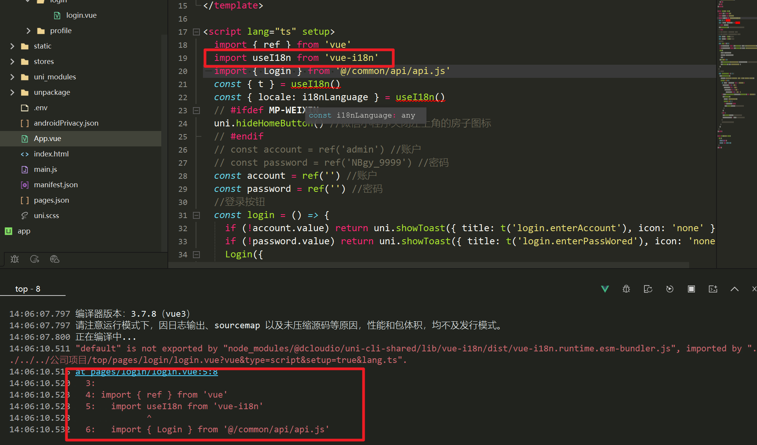
Task: Click the debug bug icon in console toolbar
Action: (x=626, y=289)
